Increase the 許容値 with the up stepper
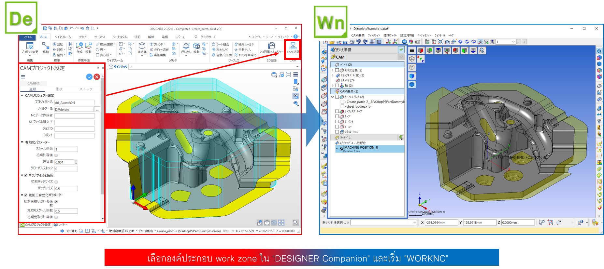The image size is (604, 269). point(76,161)
